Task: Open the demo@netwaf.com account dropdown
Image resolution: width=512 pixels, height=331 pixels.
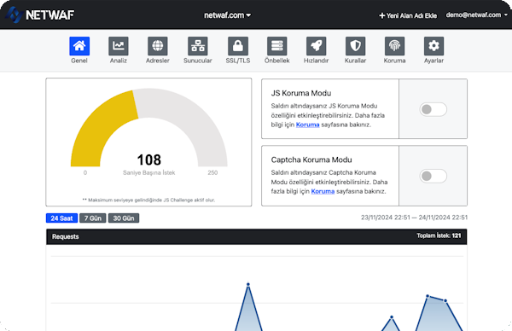Action: [x=476, y=15]
